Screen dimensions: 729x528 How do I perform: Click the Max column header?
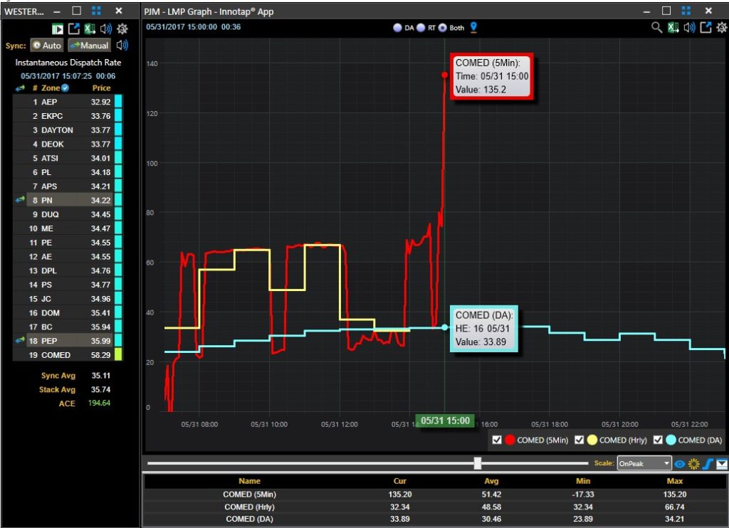pyautogui.click(x=675, y=481)
